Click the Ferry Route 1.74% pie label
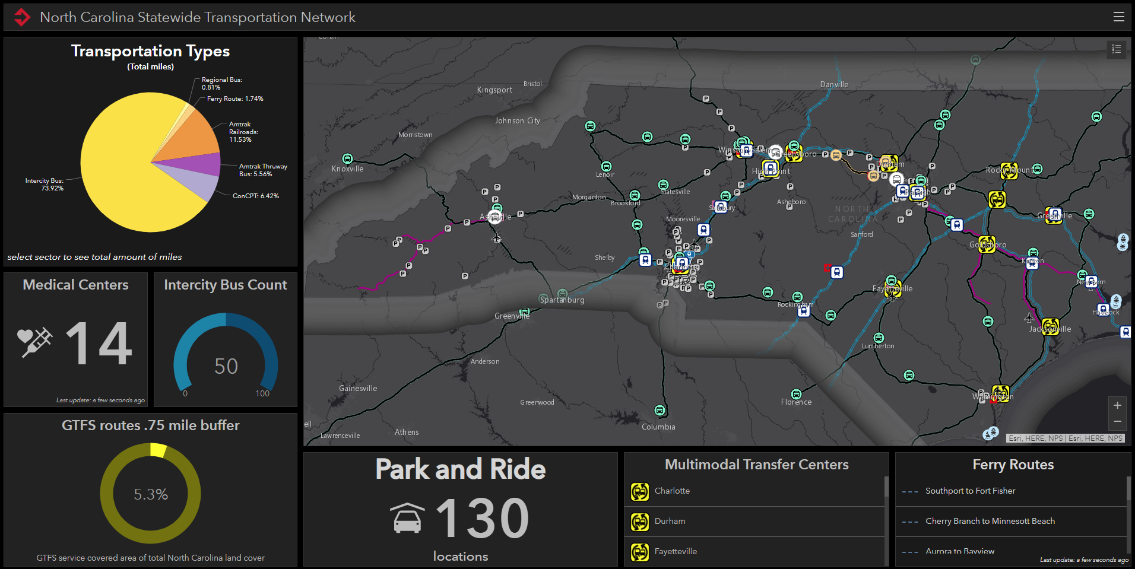The width and height of the screenshot is (1135, 569). pyautogui.click(x=235, y=98)
